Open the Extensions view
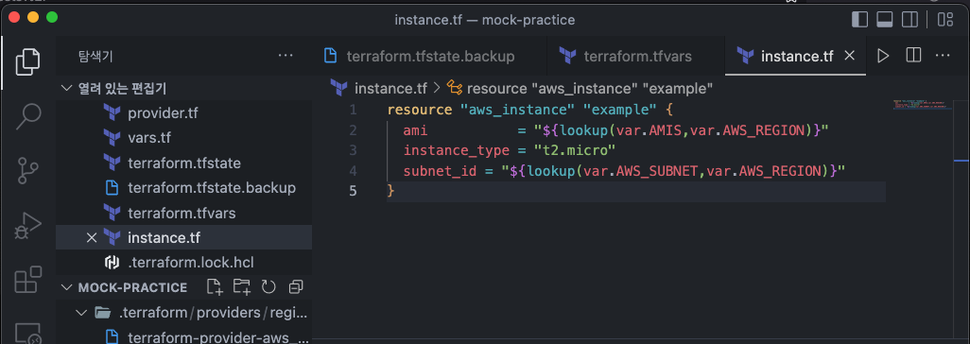Viewport: 970px width, 344px height. [x=27, y=280]
